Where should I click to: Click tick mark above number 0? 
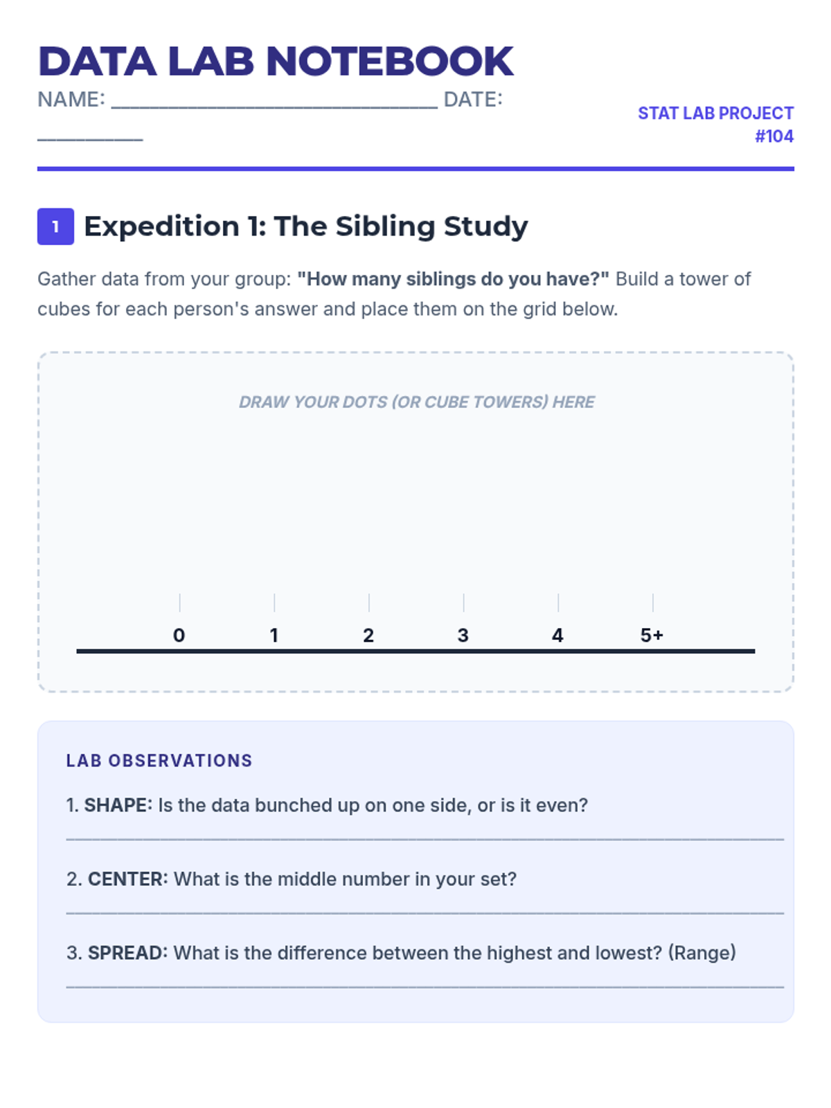[179, 602]
